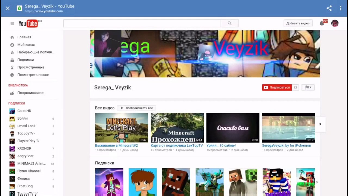348x196 pixels.
Task: Click the Serega_ Veyzik channel name
Action: tap(113, 88)
